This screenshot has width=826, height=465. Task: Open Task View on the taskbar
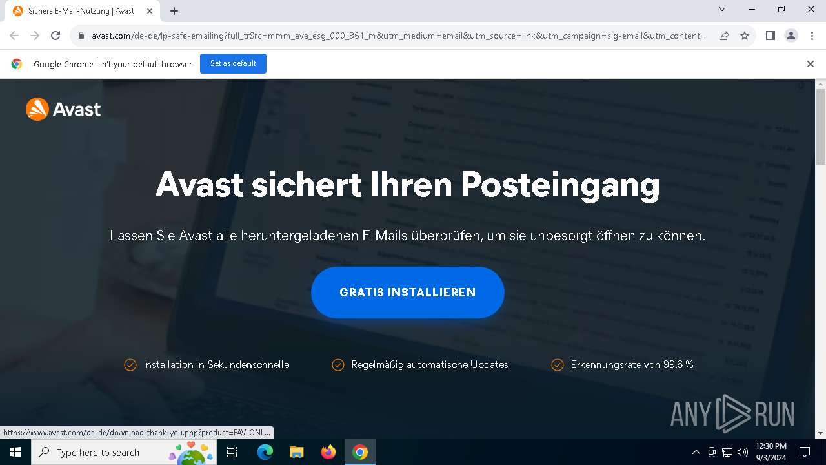(232, 452)
